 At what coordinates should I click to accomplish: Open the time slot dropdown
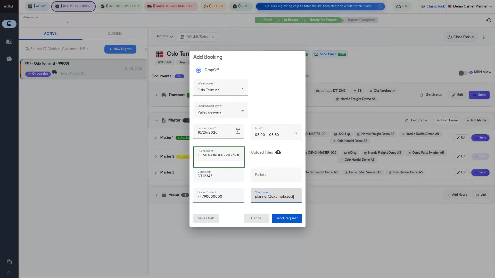tap(276, 132)
